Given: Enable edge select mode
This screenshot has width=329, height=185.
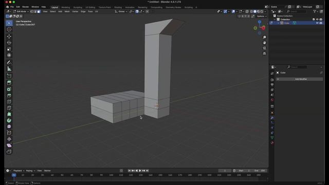Looking at the screenshot, I should 35,11.
